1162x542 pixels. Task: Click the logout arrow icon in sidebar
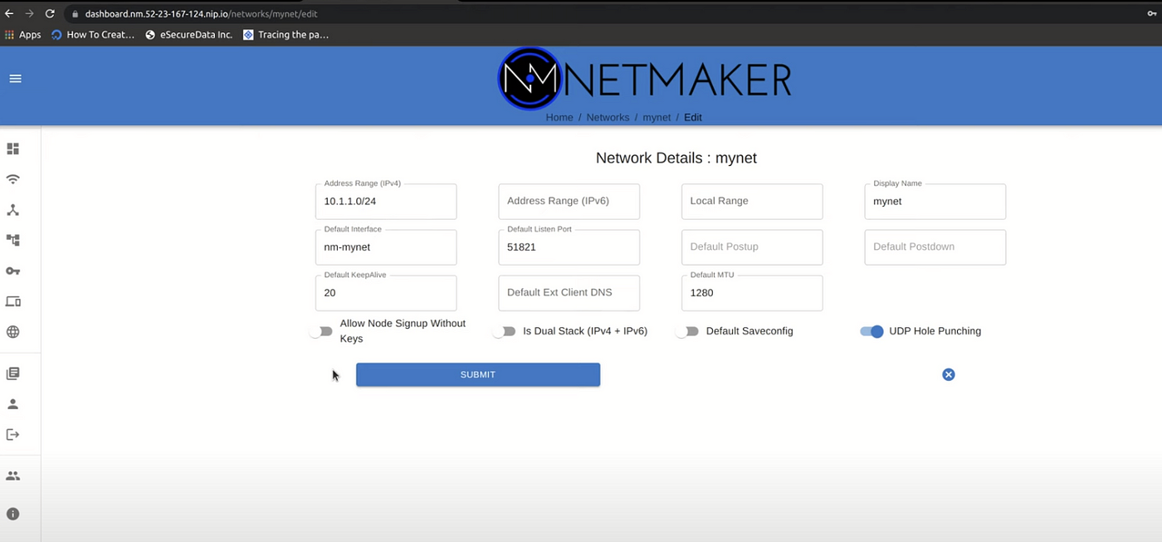click(x=12, y=434)
